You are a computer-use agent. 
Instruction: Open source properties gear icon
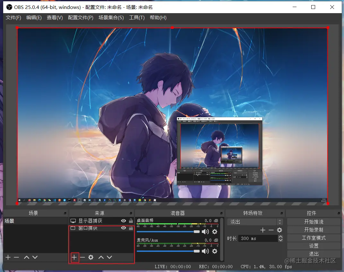tap(91, 257)
